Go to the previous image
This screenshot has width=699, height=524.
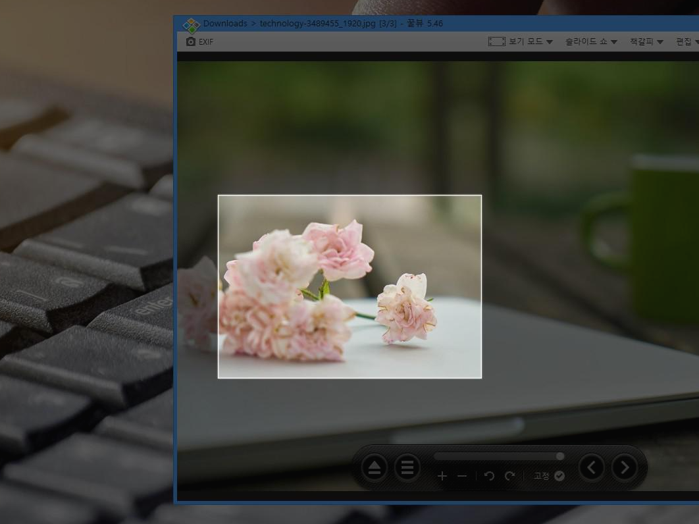click(592, 467)
